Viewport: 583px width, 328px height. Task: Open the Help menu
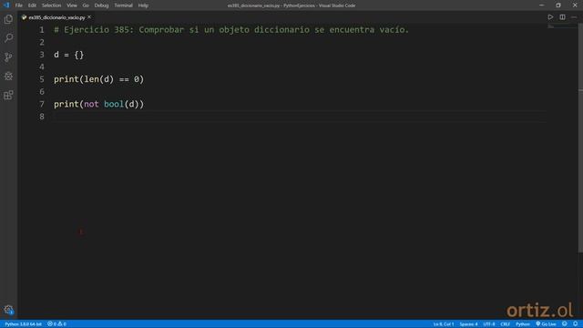tap(143, 5)
